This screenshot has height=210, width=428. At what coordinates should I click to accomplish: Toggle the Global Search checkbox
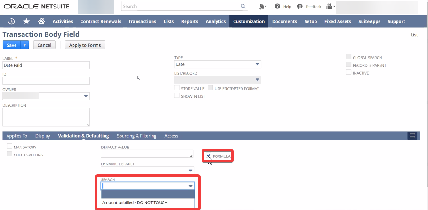click(348, 57)
